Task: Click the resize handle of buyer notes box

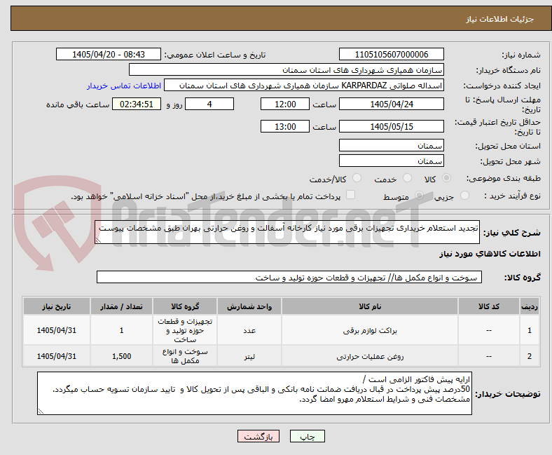Action: point(41,411)
